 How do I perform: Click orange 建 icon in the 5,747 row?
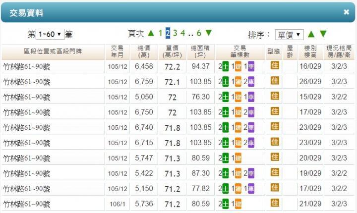[238, 158]
